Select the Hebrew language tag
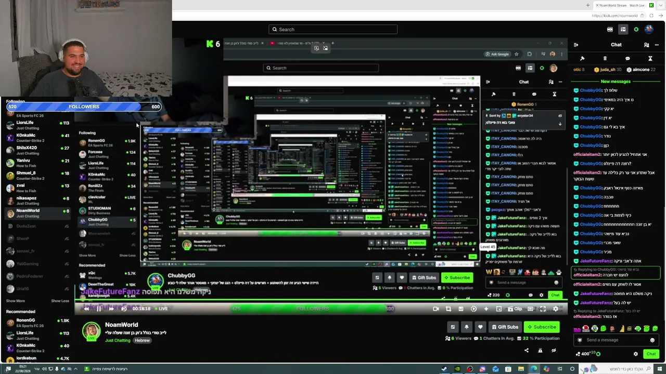This screenshot has height=374, width=666. pyautogui.click(x=142, y=340)
